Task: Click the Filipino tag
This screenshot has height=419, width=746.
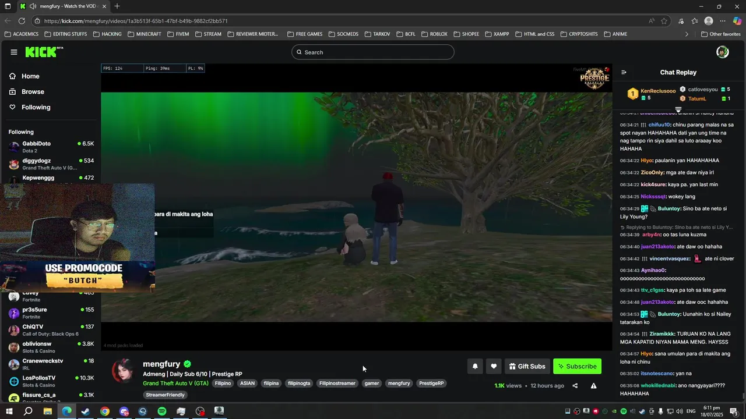Action: click(x=223, y=384)
